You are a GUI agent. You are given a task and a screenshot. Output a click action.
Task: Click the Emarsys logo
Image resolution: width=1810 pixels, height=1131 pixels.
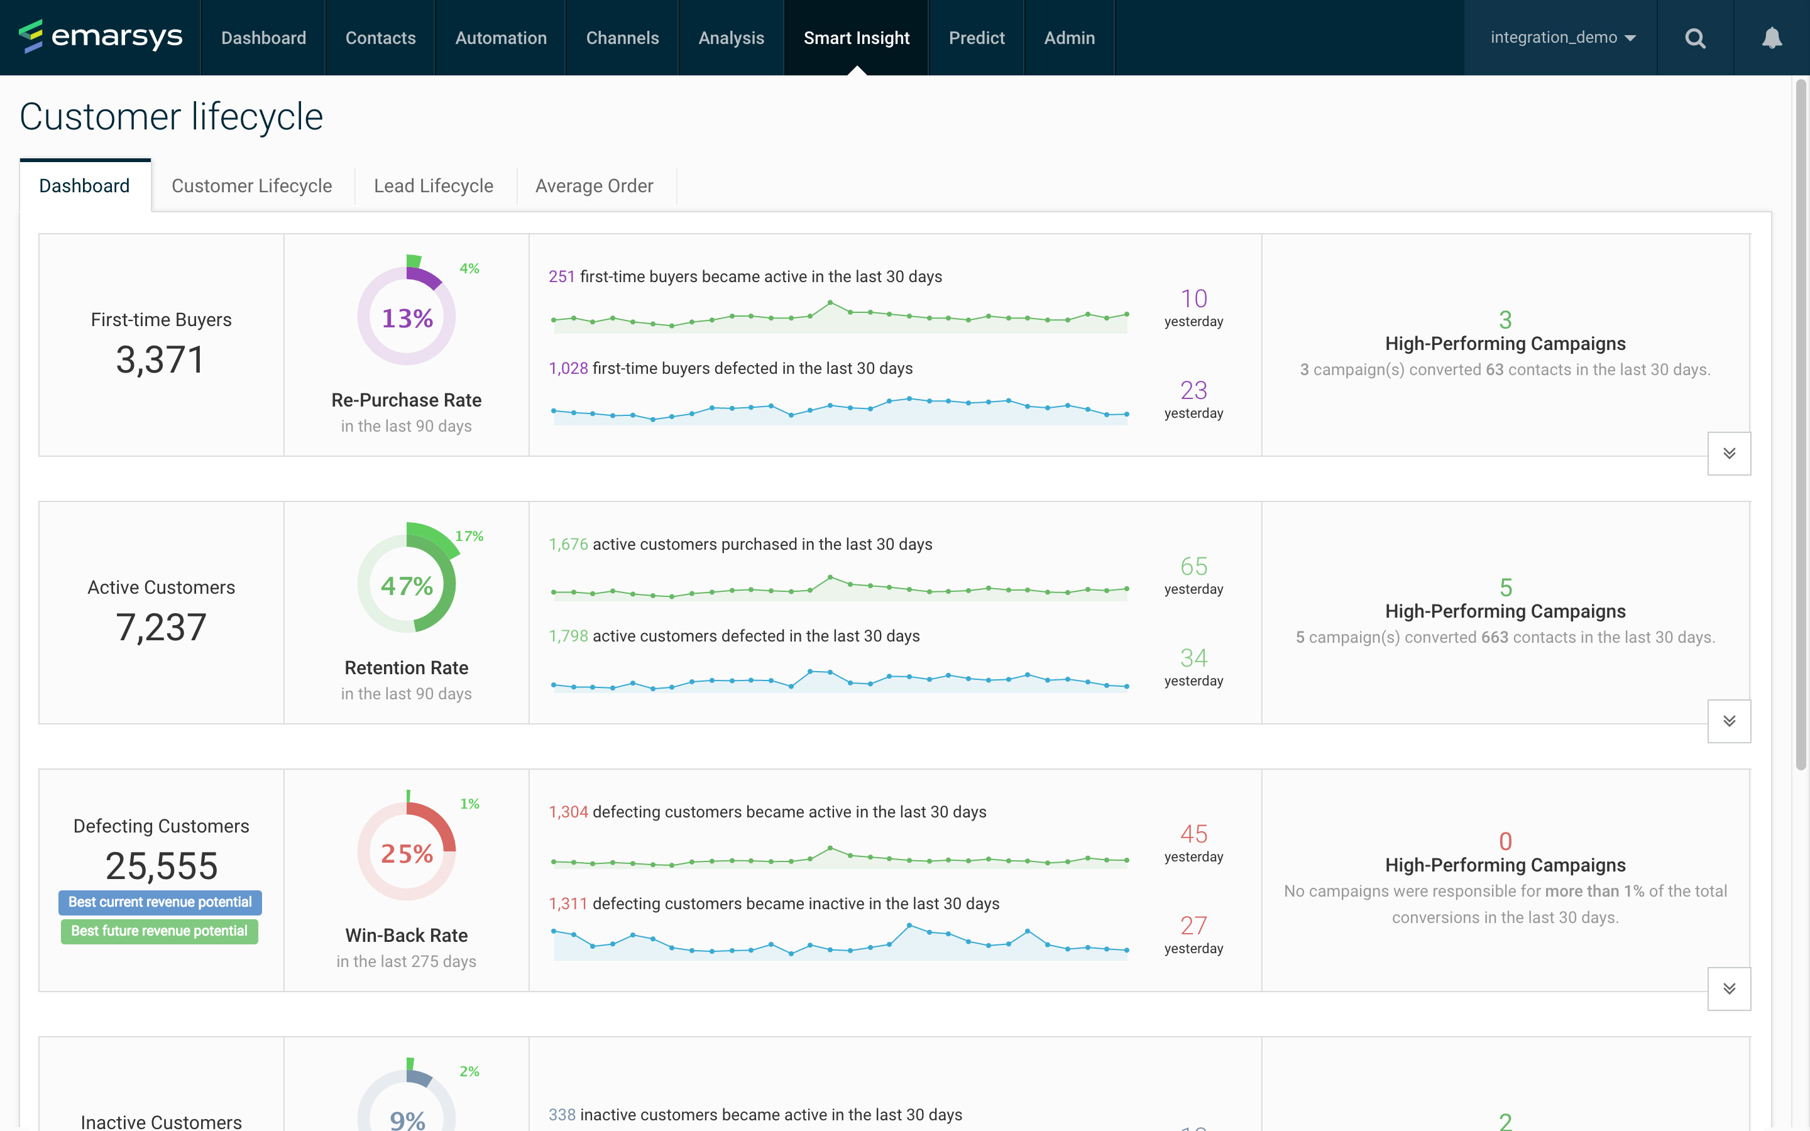pos(100,36)
